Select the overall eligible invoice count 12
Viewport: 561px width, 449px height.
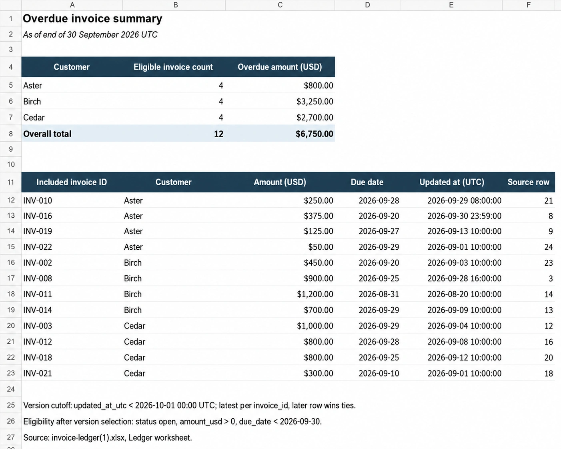click(174, 134)
